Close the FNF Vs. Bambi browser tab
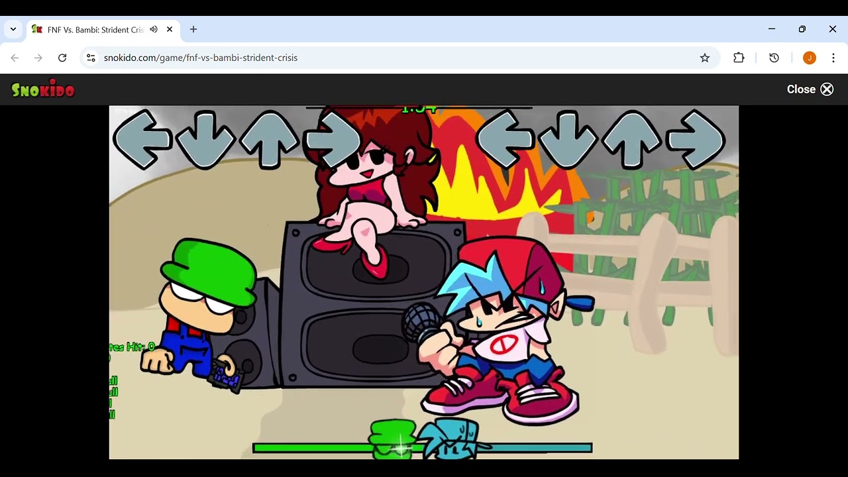Image resolution: width=848 pixels, height=477 pixels. pos(170,29)
